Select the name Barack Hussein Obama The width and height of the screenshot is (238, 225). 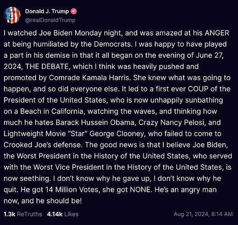(x=95, y=122)
